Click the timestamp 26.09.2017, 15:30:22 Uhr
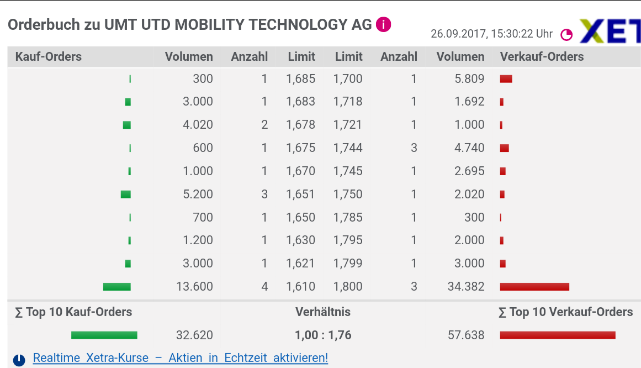Viewport: 641px width, 368px height. coord(491,34)
